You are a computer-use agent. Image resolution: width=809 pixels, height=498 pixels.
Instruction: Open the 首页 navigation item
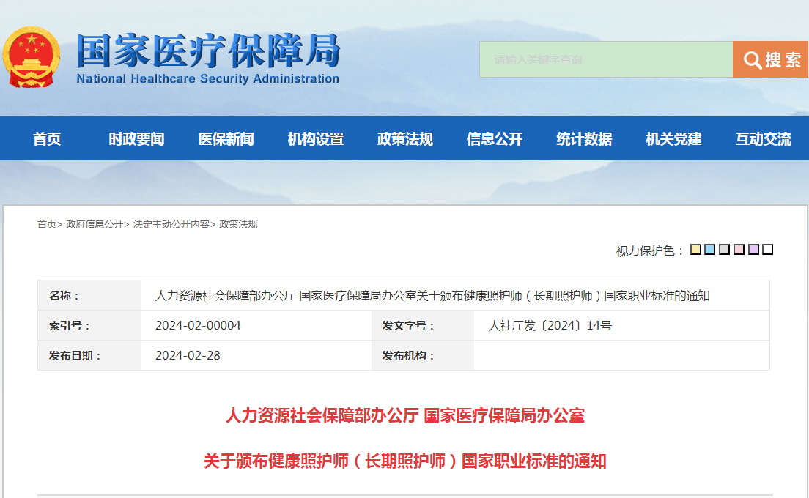point(47,138)
